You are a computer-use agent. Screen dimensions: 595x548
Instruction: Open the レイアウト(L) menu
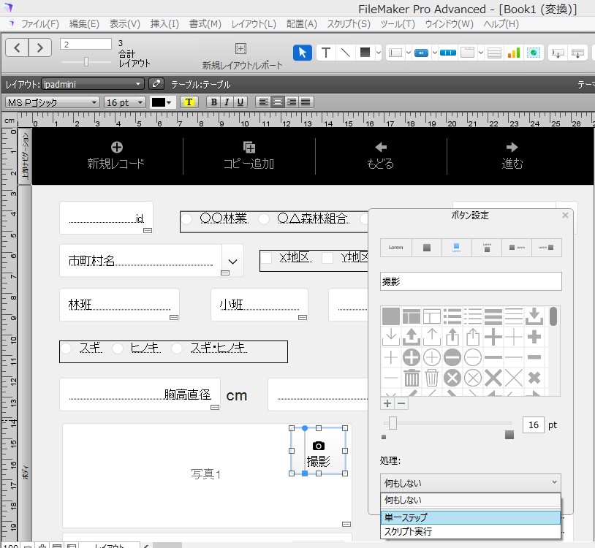pyautogui.click(x=254, y=24)
